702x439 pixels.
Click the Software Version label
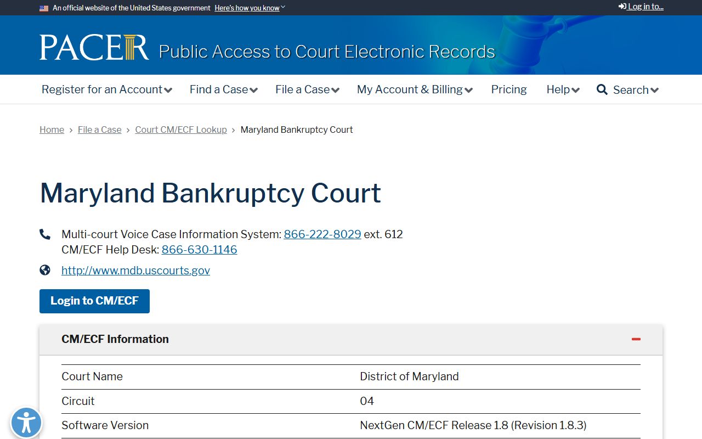click(x=105, y=425)
